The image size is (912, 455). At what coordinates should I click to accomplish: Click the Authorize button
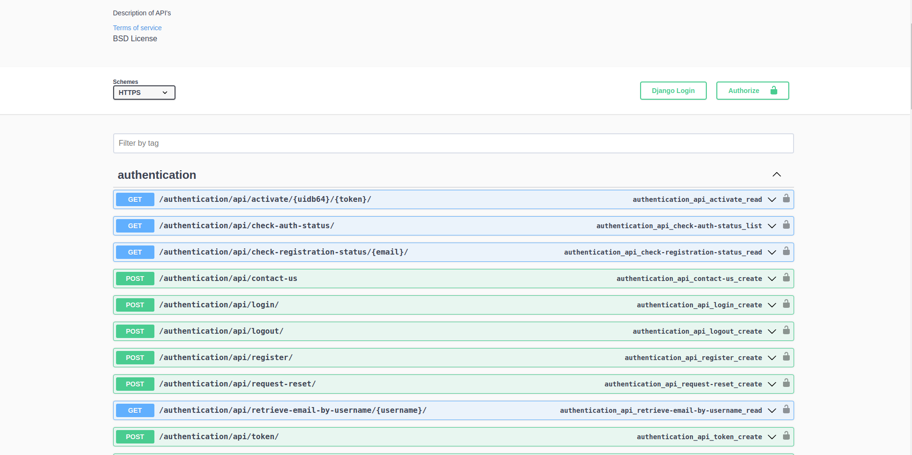[752, 91]
